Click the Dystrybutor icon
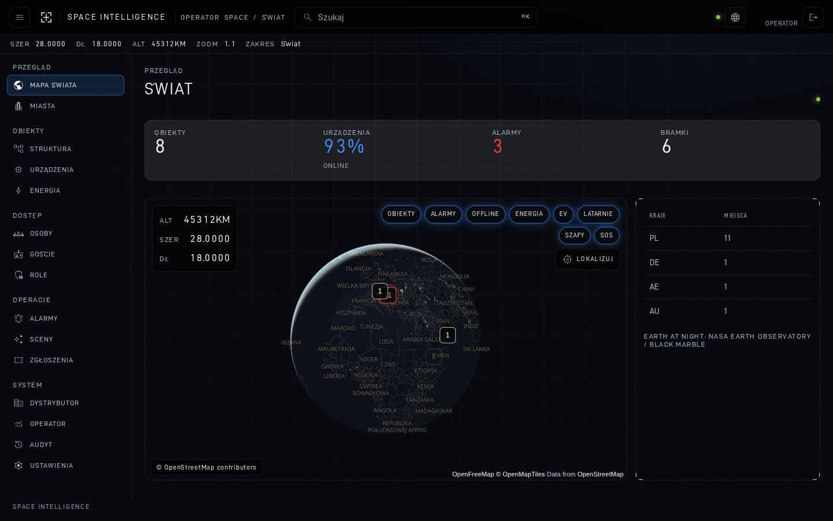This screenshot has width=833, height=521. point(19,403)
